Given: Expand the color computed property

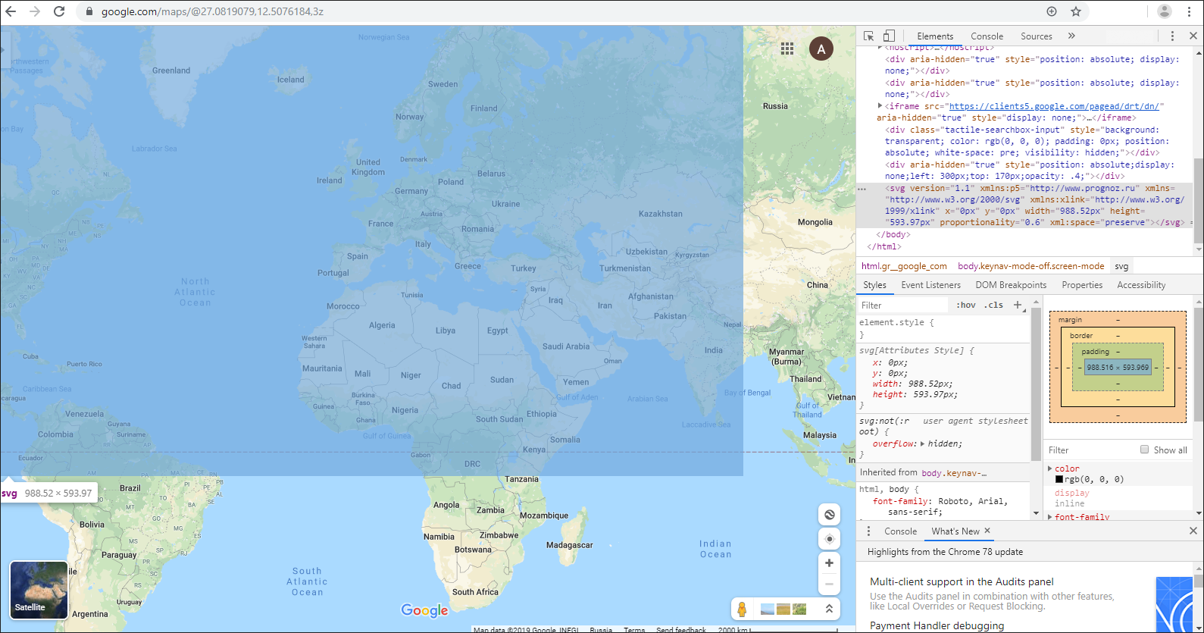Looking at the screenshot, I should [1050, 468].
